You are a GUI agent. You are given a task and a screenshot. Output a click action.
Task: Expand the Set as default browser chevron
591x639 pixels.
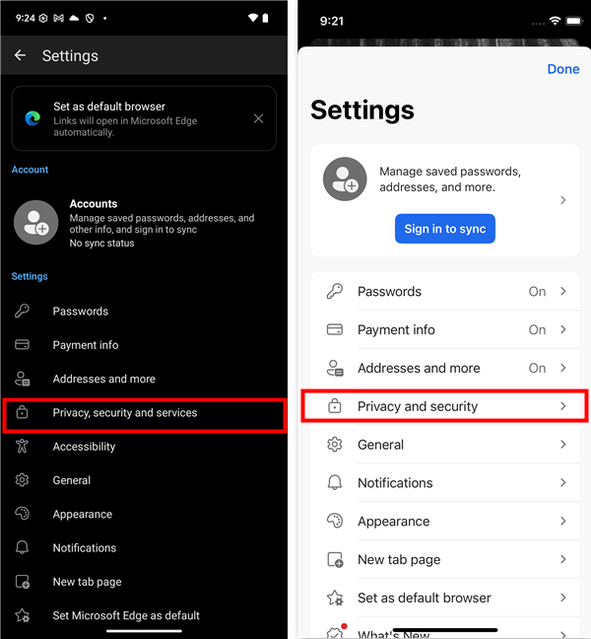562,598
